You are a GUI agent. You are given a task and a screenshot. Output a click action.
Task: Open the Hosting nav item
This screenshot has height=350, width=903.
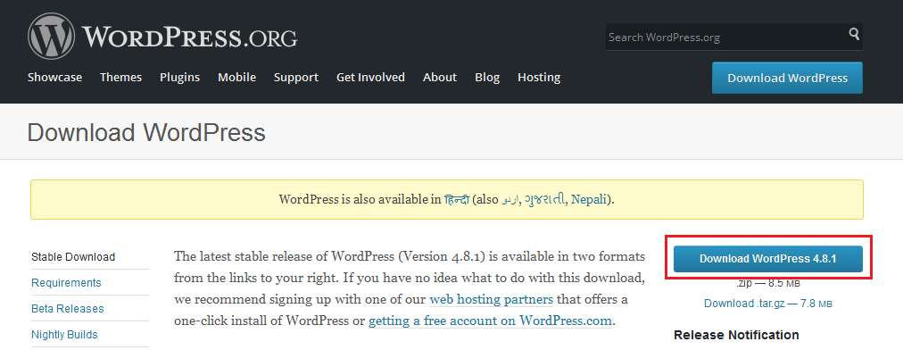click(539, 78)
